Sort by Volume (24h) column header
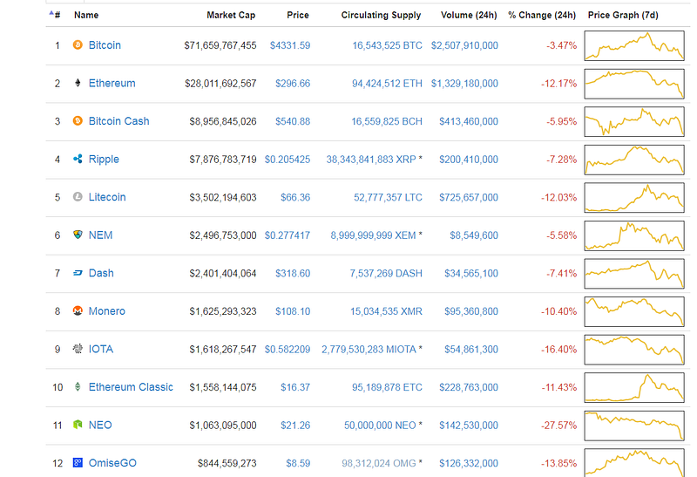697x477 pixels. (x=469, y=15)
